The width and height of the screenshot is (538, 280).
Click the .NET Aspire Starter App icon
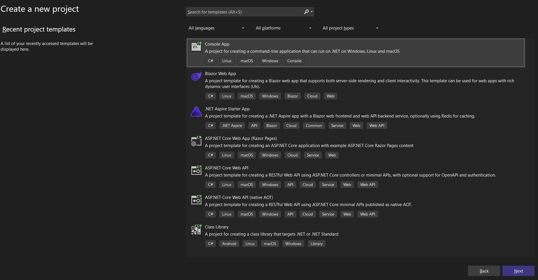pos(196,111)
